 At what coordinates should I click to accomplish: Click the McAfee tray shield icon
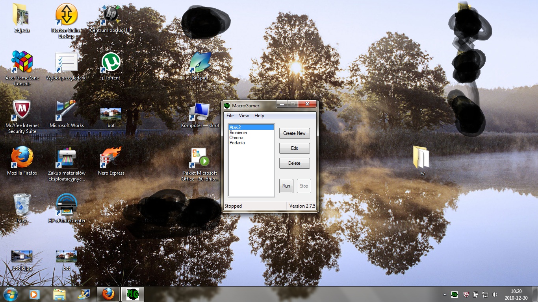click(466, 294)
